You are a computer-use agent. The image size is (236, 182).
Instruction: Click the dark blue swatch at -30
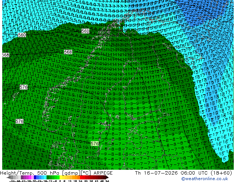pos(35,177)
